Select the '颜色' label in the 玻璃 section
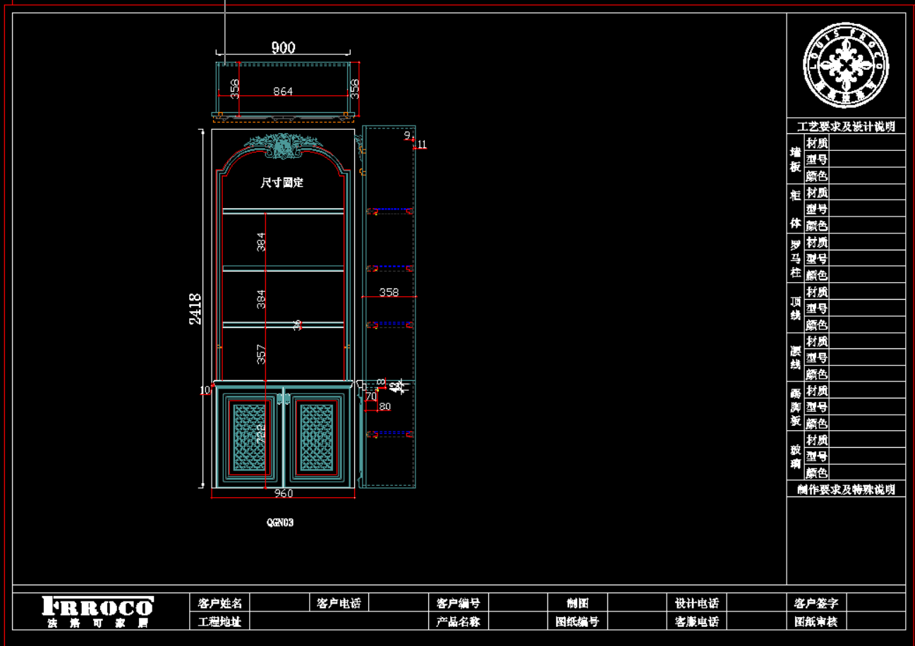Image resolution: width=915 pixels, height=646 pixels. point(817,473)
